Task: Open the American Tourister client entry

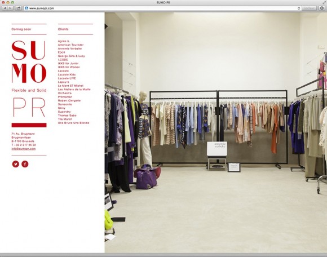Action: tap(70, 45)
